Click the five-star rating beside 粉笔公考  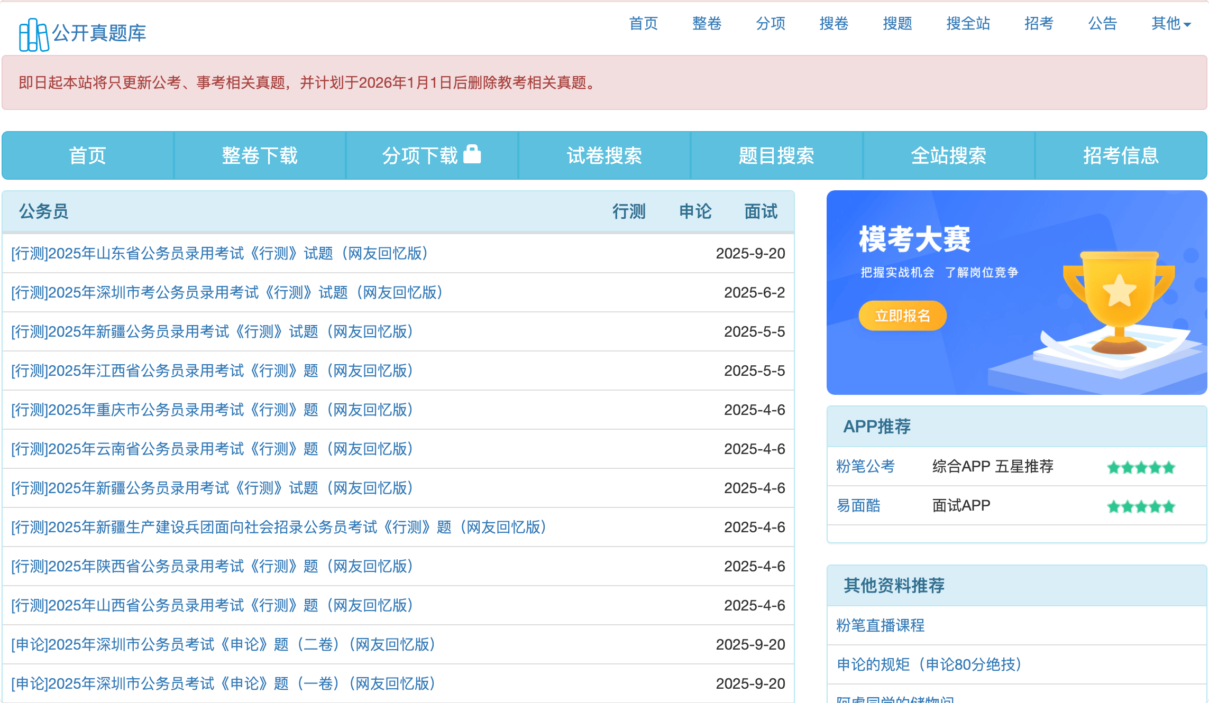click(x=1141, y=467)
